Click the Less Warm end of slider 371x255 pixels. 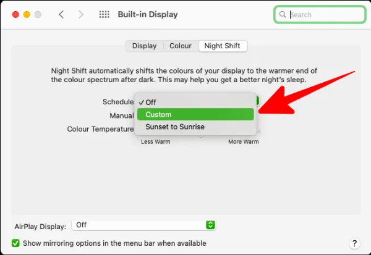[x=155, y=142]
